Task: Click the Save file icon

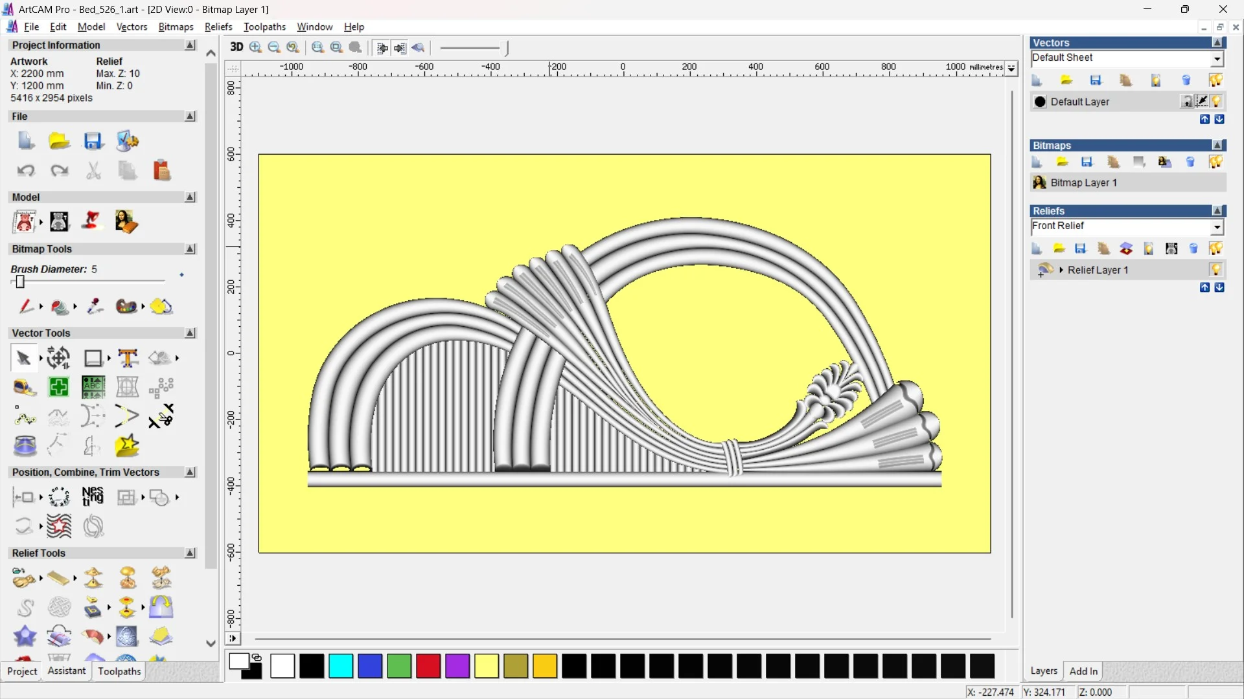Action: point(93,141)
